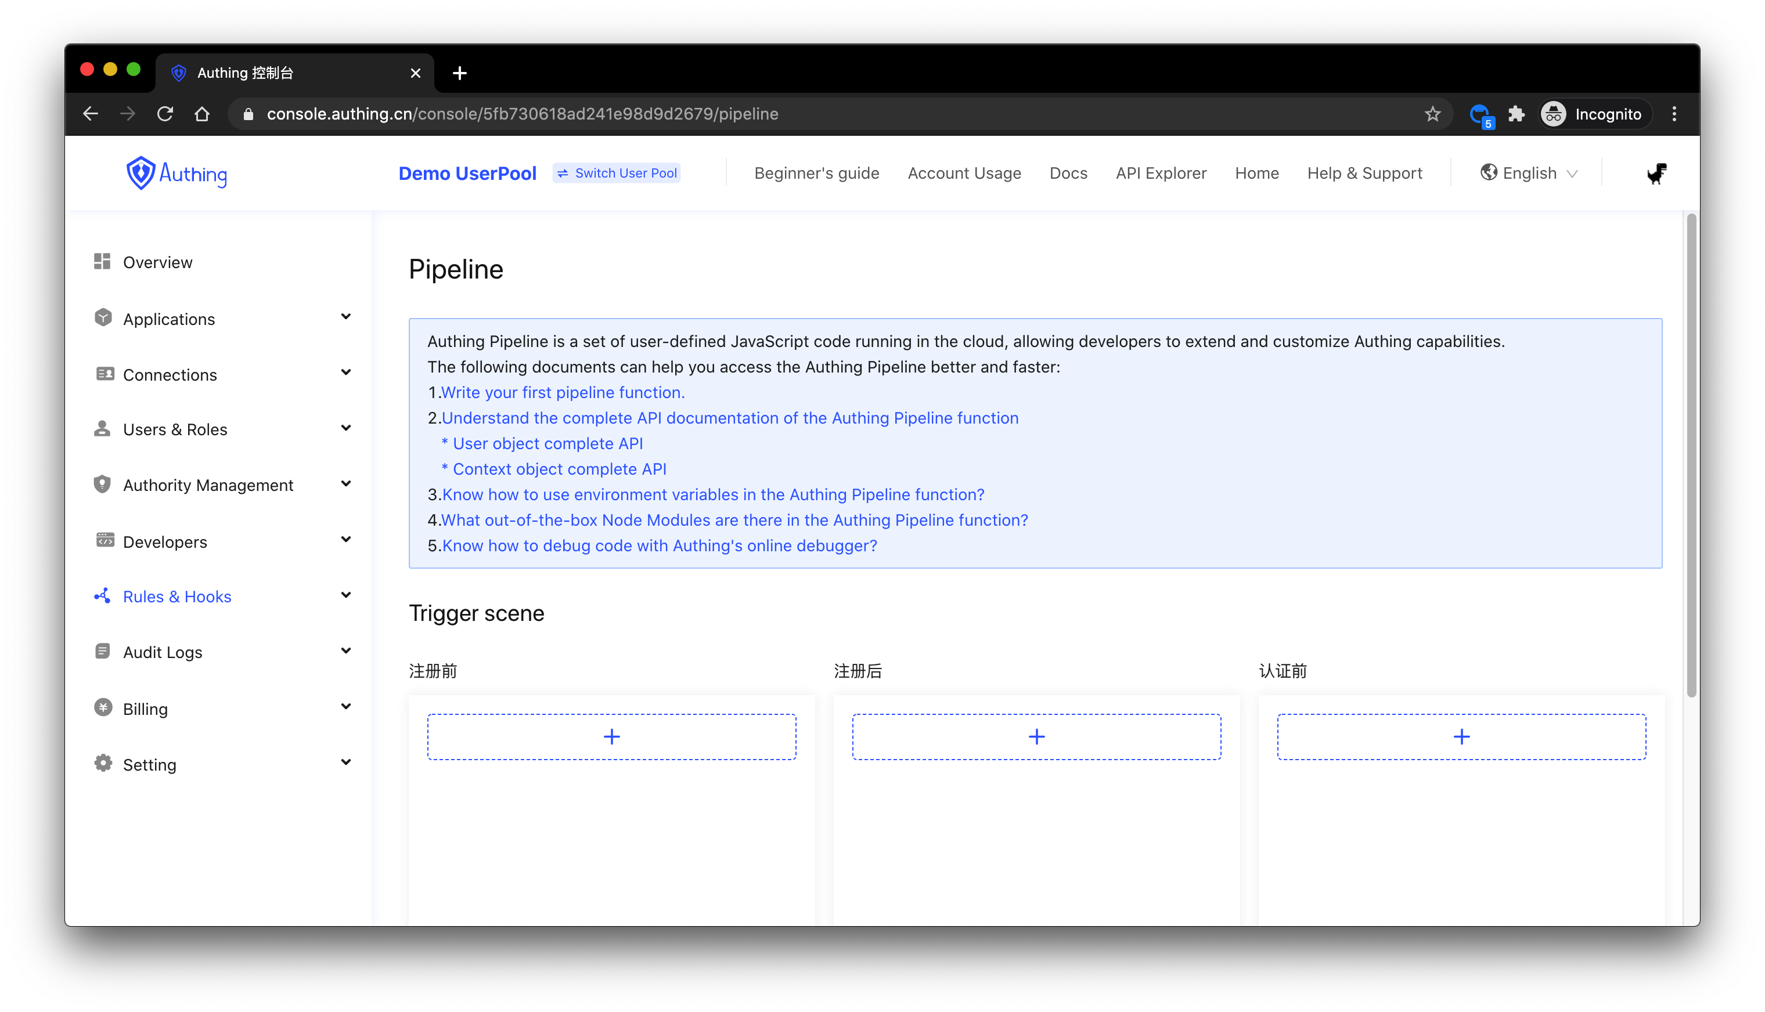Add pipeline function under 注册后

pos(1036,736)
